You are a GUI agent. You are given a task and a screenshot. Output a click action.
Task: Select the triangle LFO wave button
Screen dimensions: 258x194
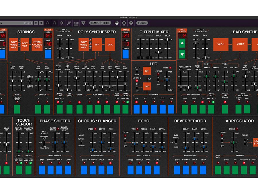tap(136, 109)
